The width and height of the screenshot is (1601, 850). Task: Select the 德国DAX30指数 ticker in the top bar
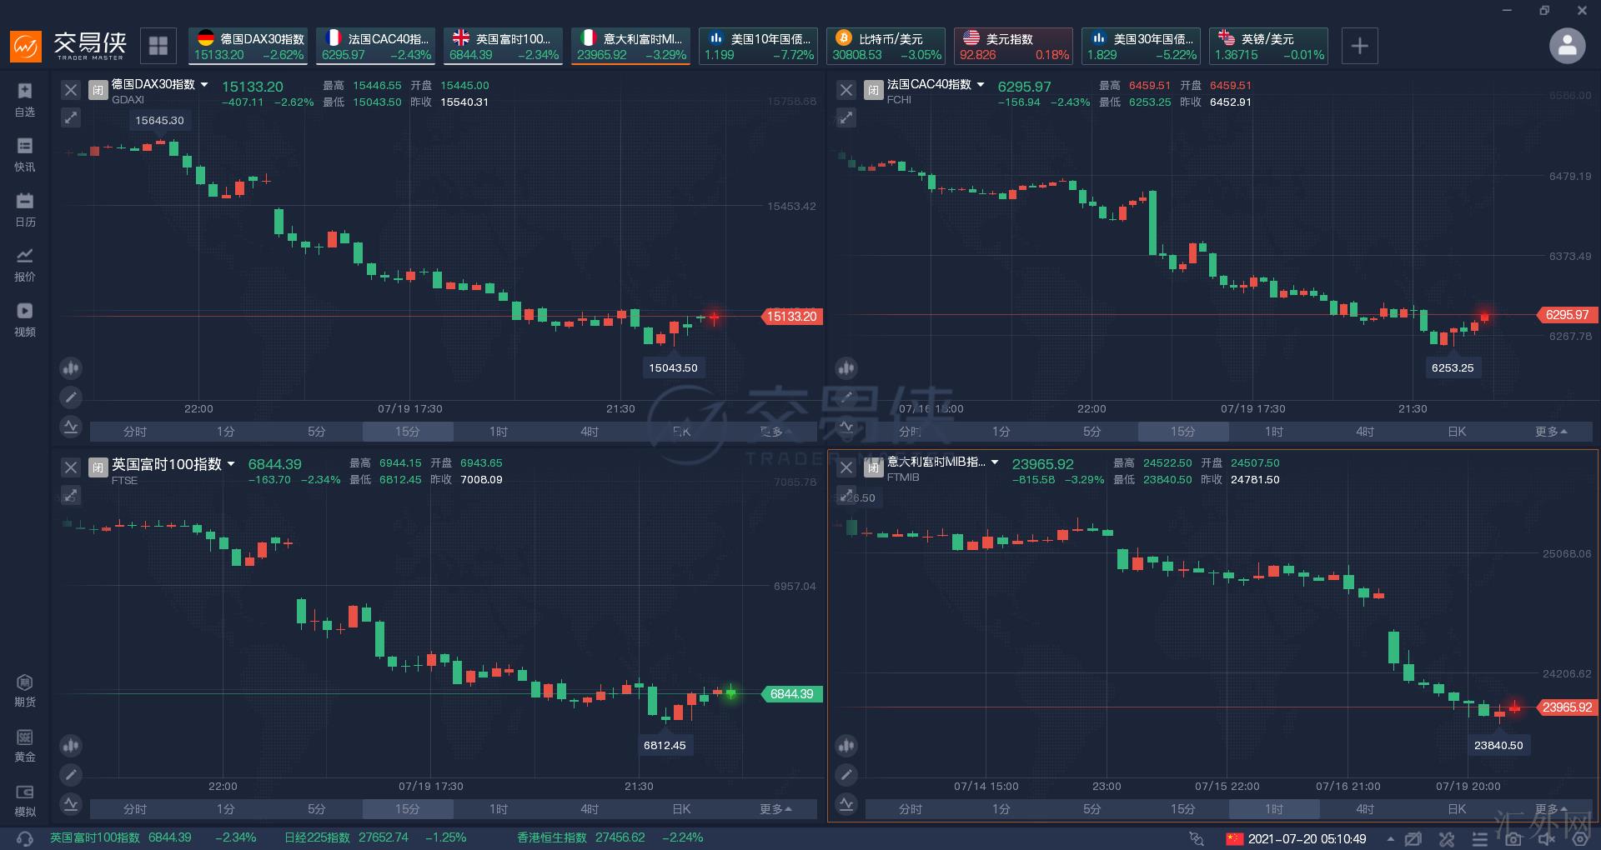point(248,46)
